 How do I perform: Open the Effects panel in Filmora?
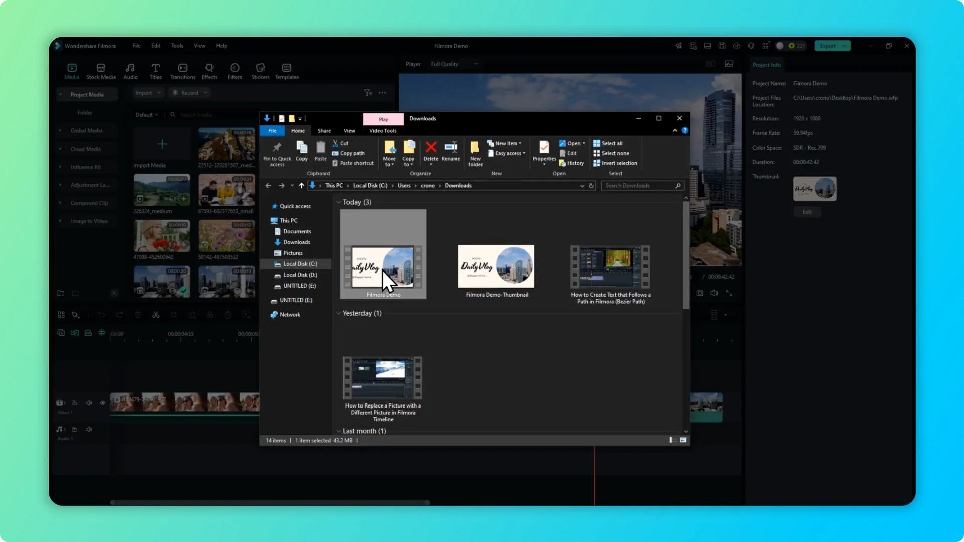[x=209, y=71]
